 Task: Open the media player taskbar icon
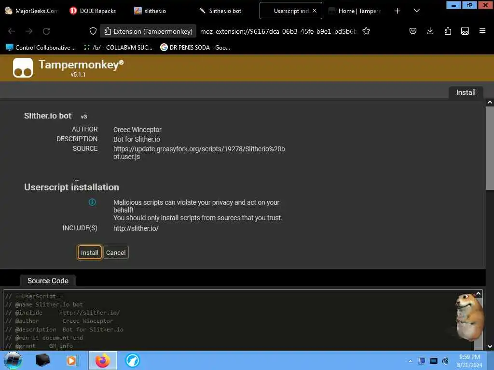pyautogui.click(x=71, y=360)
